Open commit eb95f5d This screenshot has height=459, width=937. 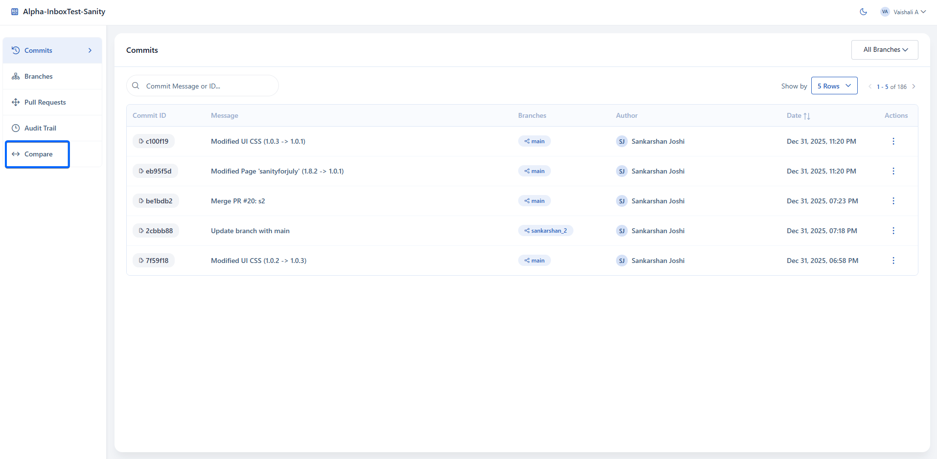coord(155,171)
